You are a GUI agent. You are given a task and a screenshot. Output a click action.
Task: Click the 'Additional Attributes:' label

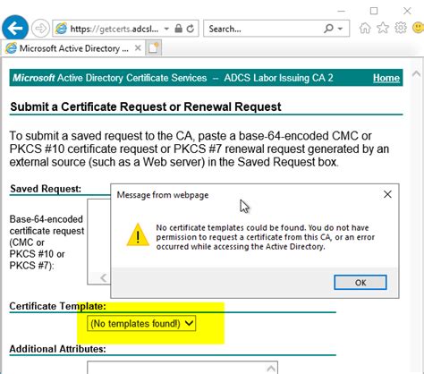pos(57,349)
